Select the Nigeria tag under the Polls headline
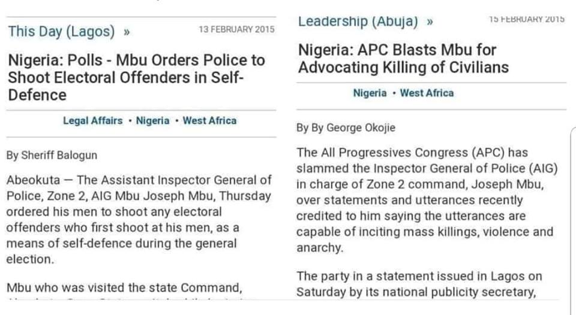Image resolution: width=576 pixels, height=315 pixels. click(152, 120)
